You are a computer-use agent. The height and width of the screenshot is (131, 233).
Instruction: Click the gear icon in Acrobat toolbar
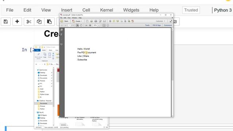(110, 21)
